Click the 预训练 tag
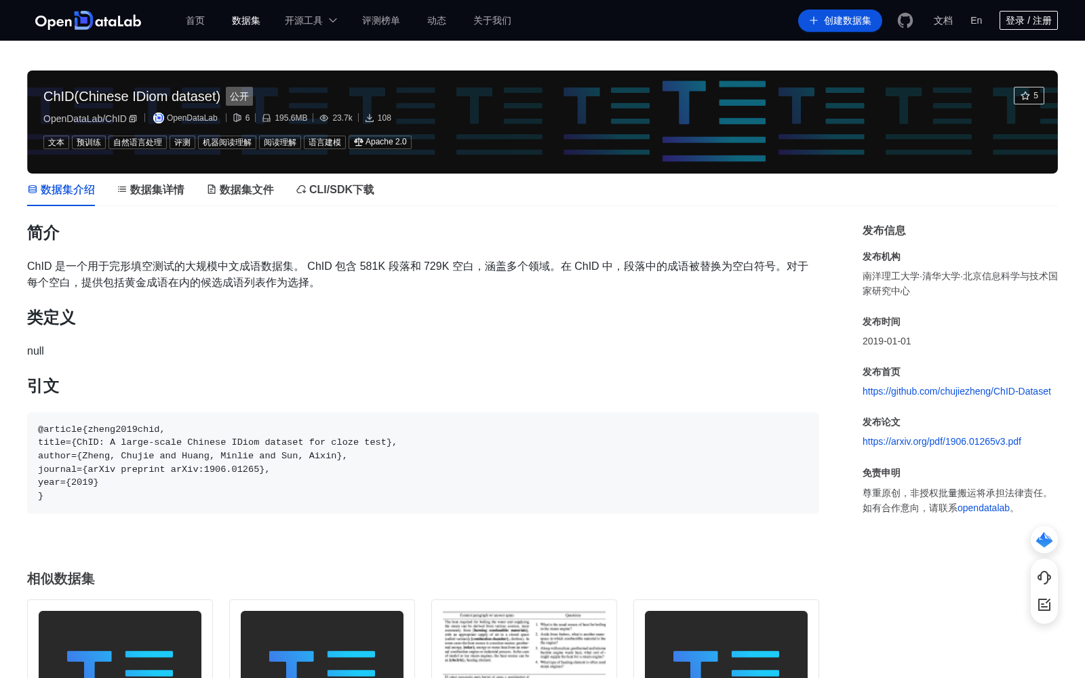This screenshot has height=678, width=1085. pos(89,142)
